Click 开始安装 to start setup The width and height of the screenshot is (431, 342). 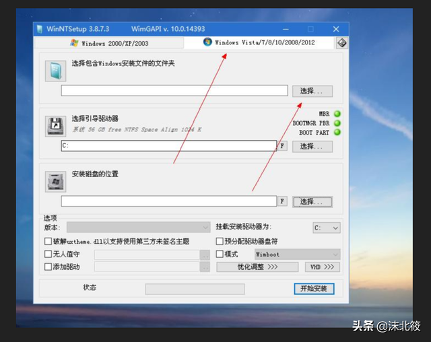pos(314,289)
